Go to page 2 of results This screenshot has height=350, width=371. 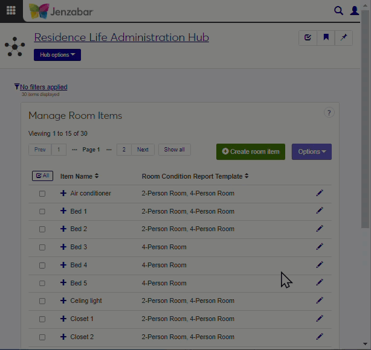tap(124, 150)
